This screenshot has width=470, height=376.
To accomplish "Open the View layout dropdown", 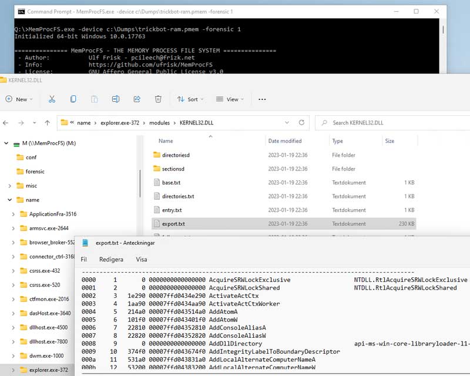I will click(x=230, y=99).
